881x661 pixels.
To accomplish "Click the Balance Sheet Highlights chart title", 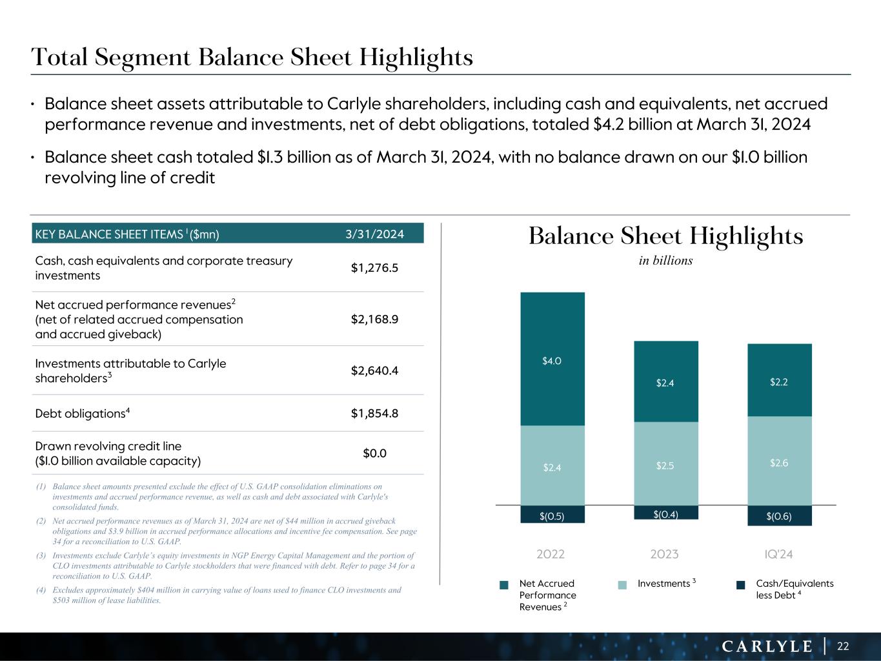I will (x=665, y=236).
